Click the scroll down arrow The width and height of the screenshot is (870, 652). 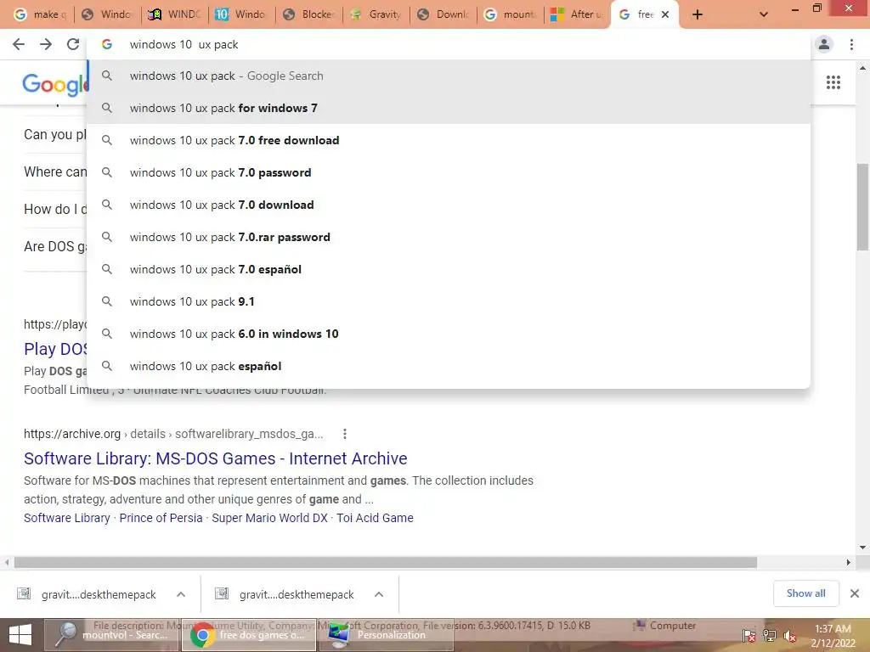[x=862, y=548]
